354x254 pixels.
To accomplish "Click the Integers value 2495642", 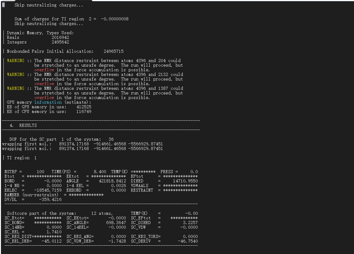I will [x=60, y=42].
